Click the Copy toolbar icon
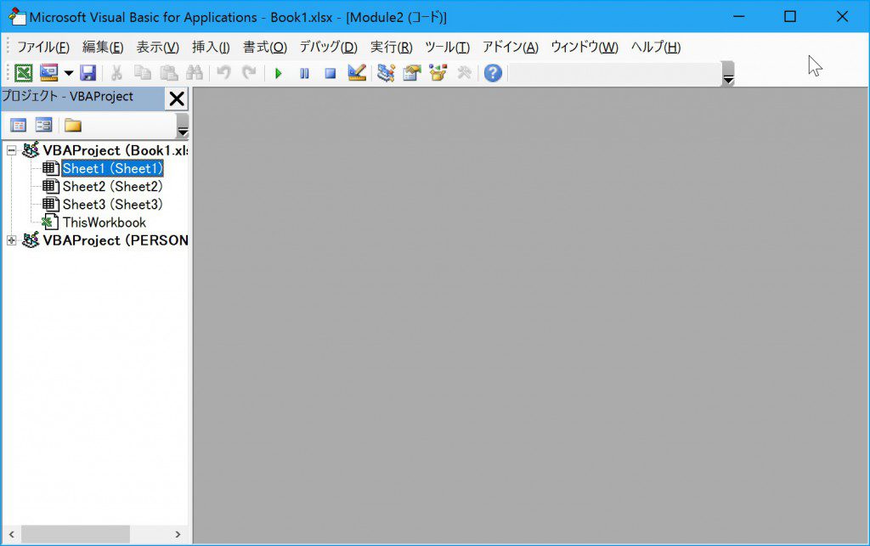The image size is (870, 546). click(143, 73)
